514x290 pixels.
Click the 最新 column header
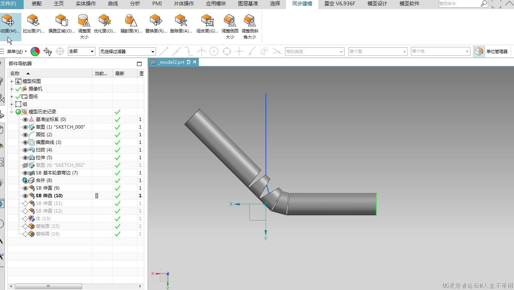point(125,73)
